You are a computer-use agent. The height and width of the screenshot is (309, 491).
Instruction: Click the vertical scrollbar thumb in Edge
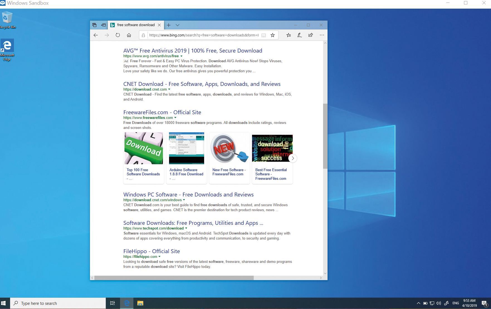tap(325, 136)
